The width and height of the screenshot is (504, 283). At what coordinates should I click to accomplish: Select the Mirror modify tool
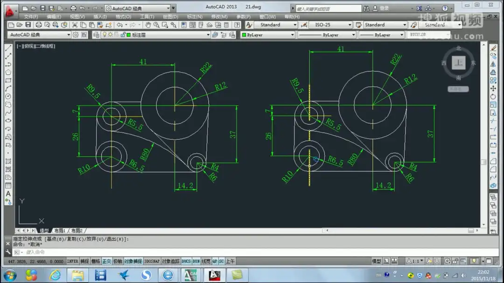(x=493, y=64)
